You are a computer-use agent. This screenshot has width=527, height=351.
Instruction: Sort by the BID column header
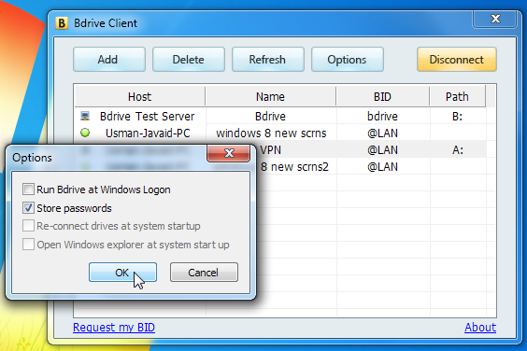click(x=382, y=97)
